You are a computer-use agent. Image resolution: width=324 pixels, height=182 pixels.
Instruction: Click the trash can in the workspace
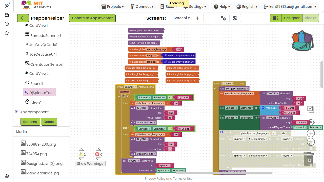(309, 159)
